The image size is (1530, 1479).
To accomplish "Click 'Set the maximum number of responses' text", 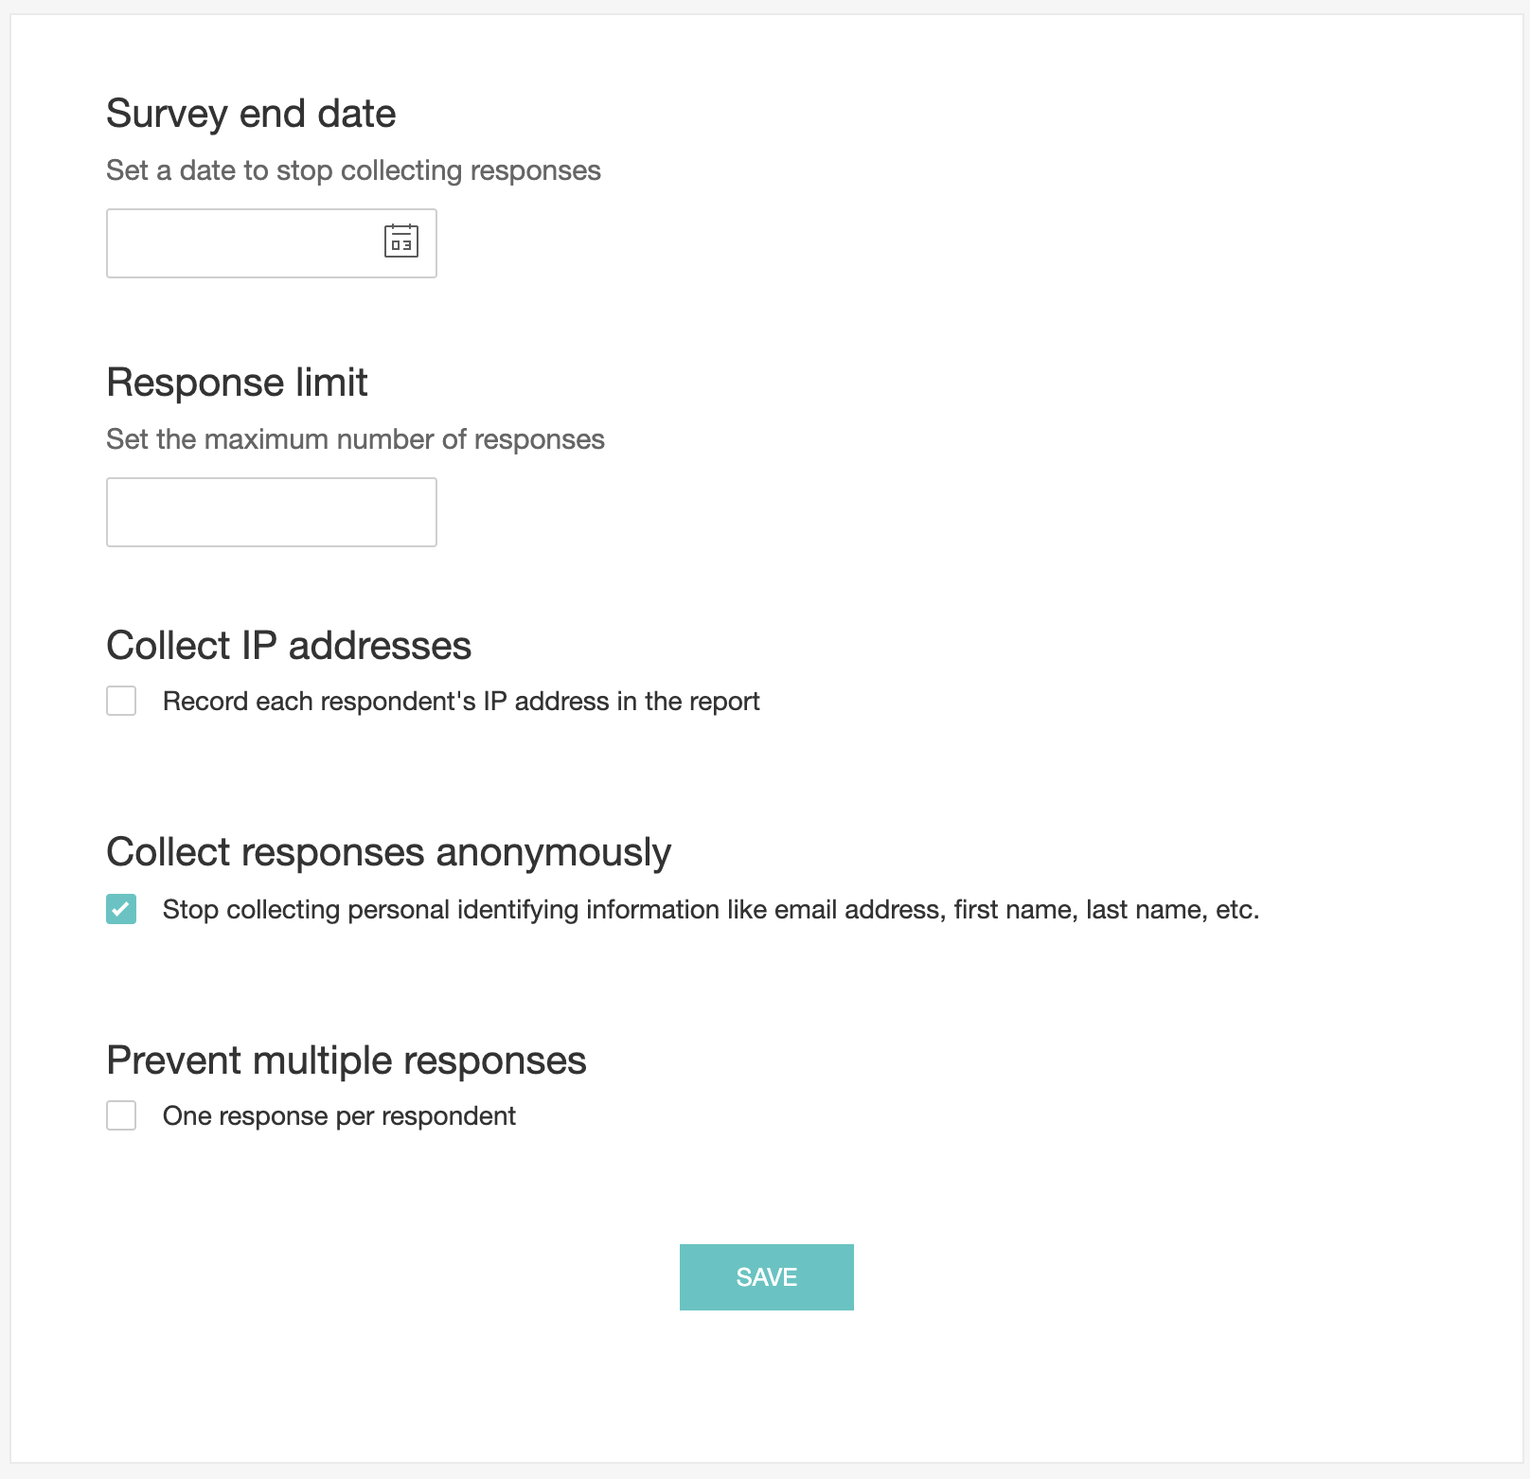I will pyautogui.click(x=355, y=439).
